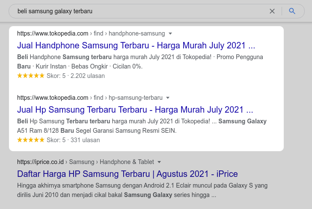Click the iprice.co.id breadcrumb URL
This screenshot has height=209, width=312.
(x=40, y=162)
